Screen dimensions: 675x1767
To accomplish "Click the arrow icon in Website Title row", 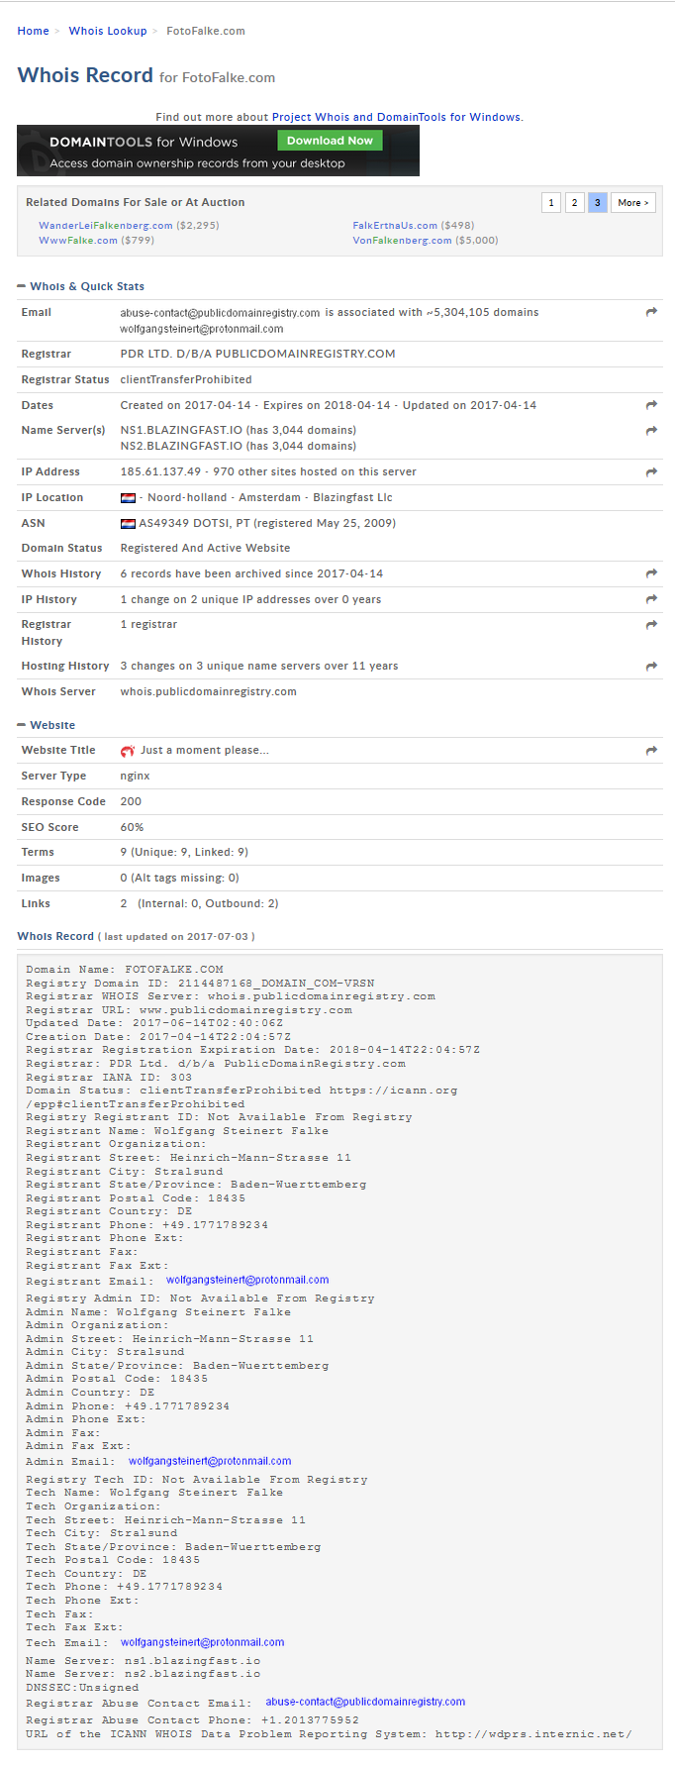I will click(x=651, y=751).
